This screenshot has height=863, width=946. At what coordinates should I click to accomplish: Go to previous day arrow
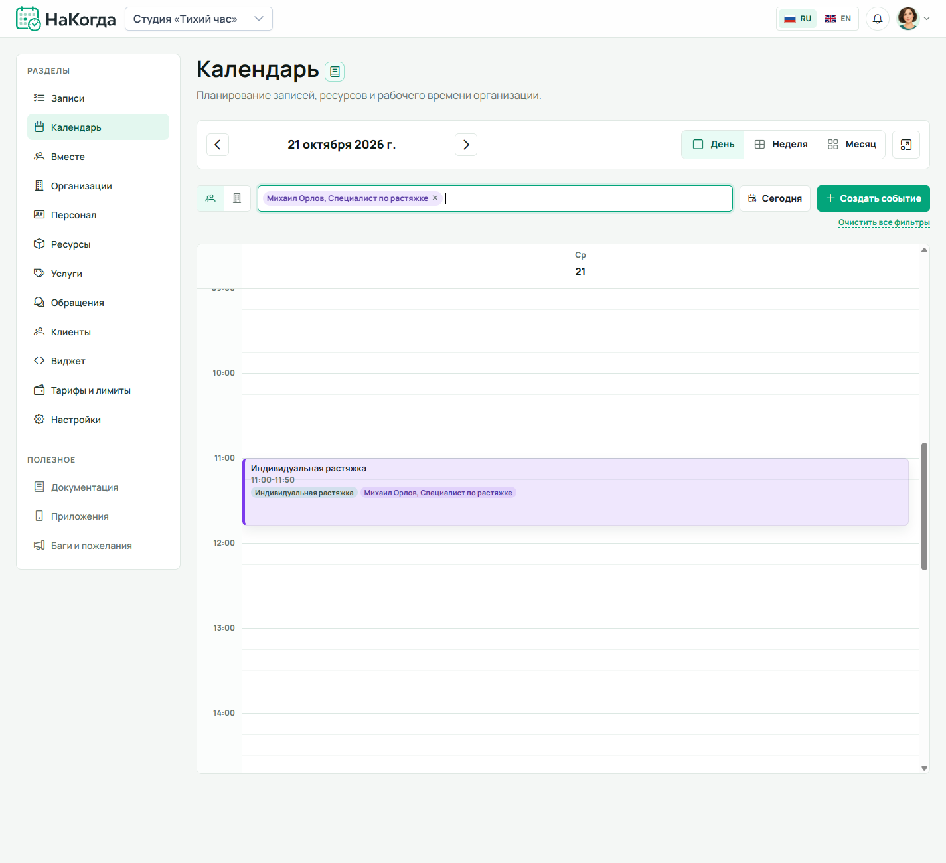(x=218, y=145)
